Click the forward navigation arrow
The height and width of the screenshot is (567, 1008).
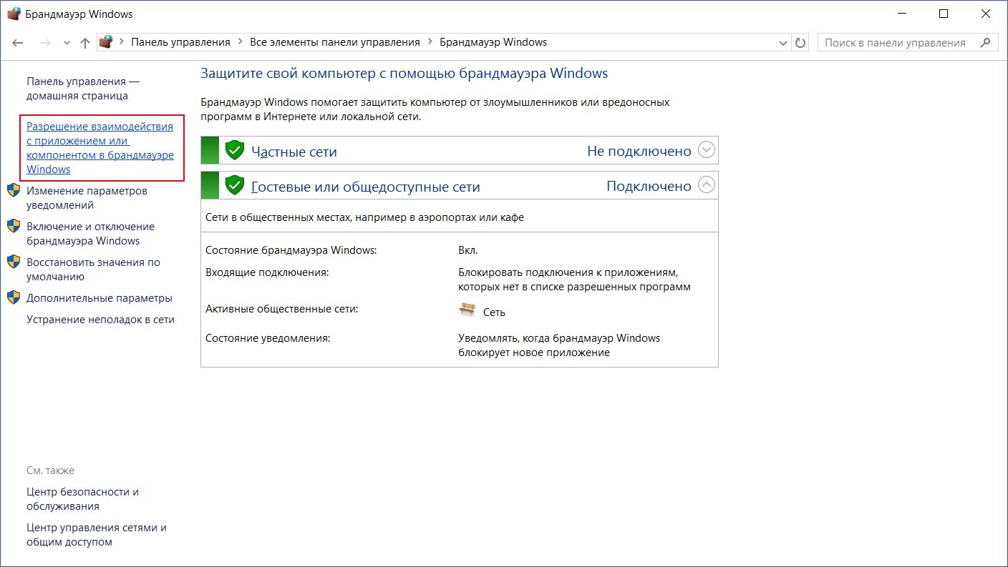[x=44, y=43]
